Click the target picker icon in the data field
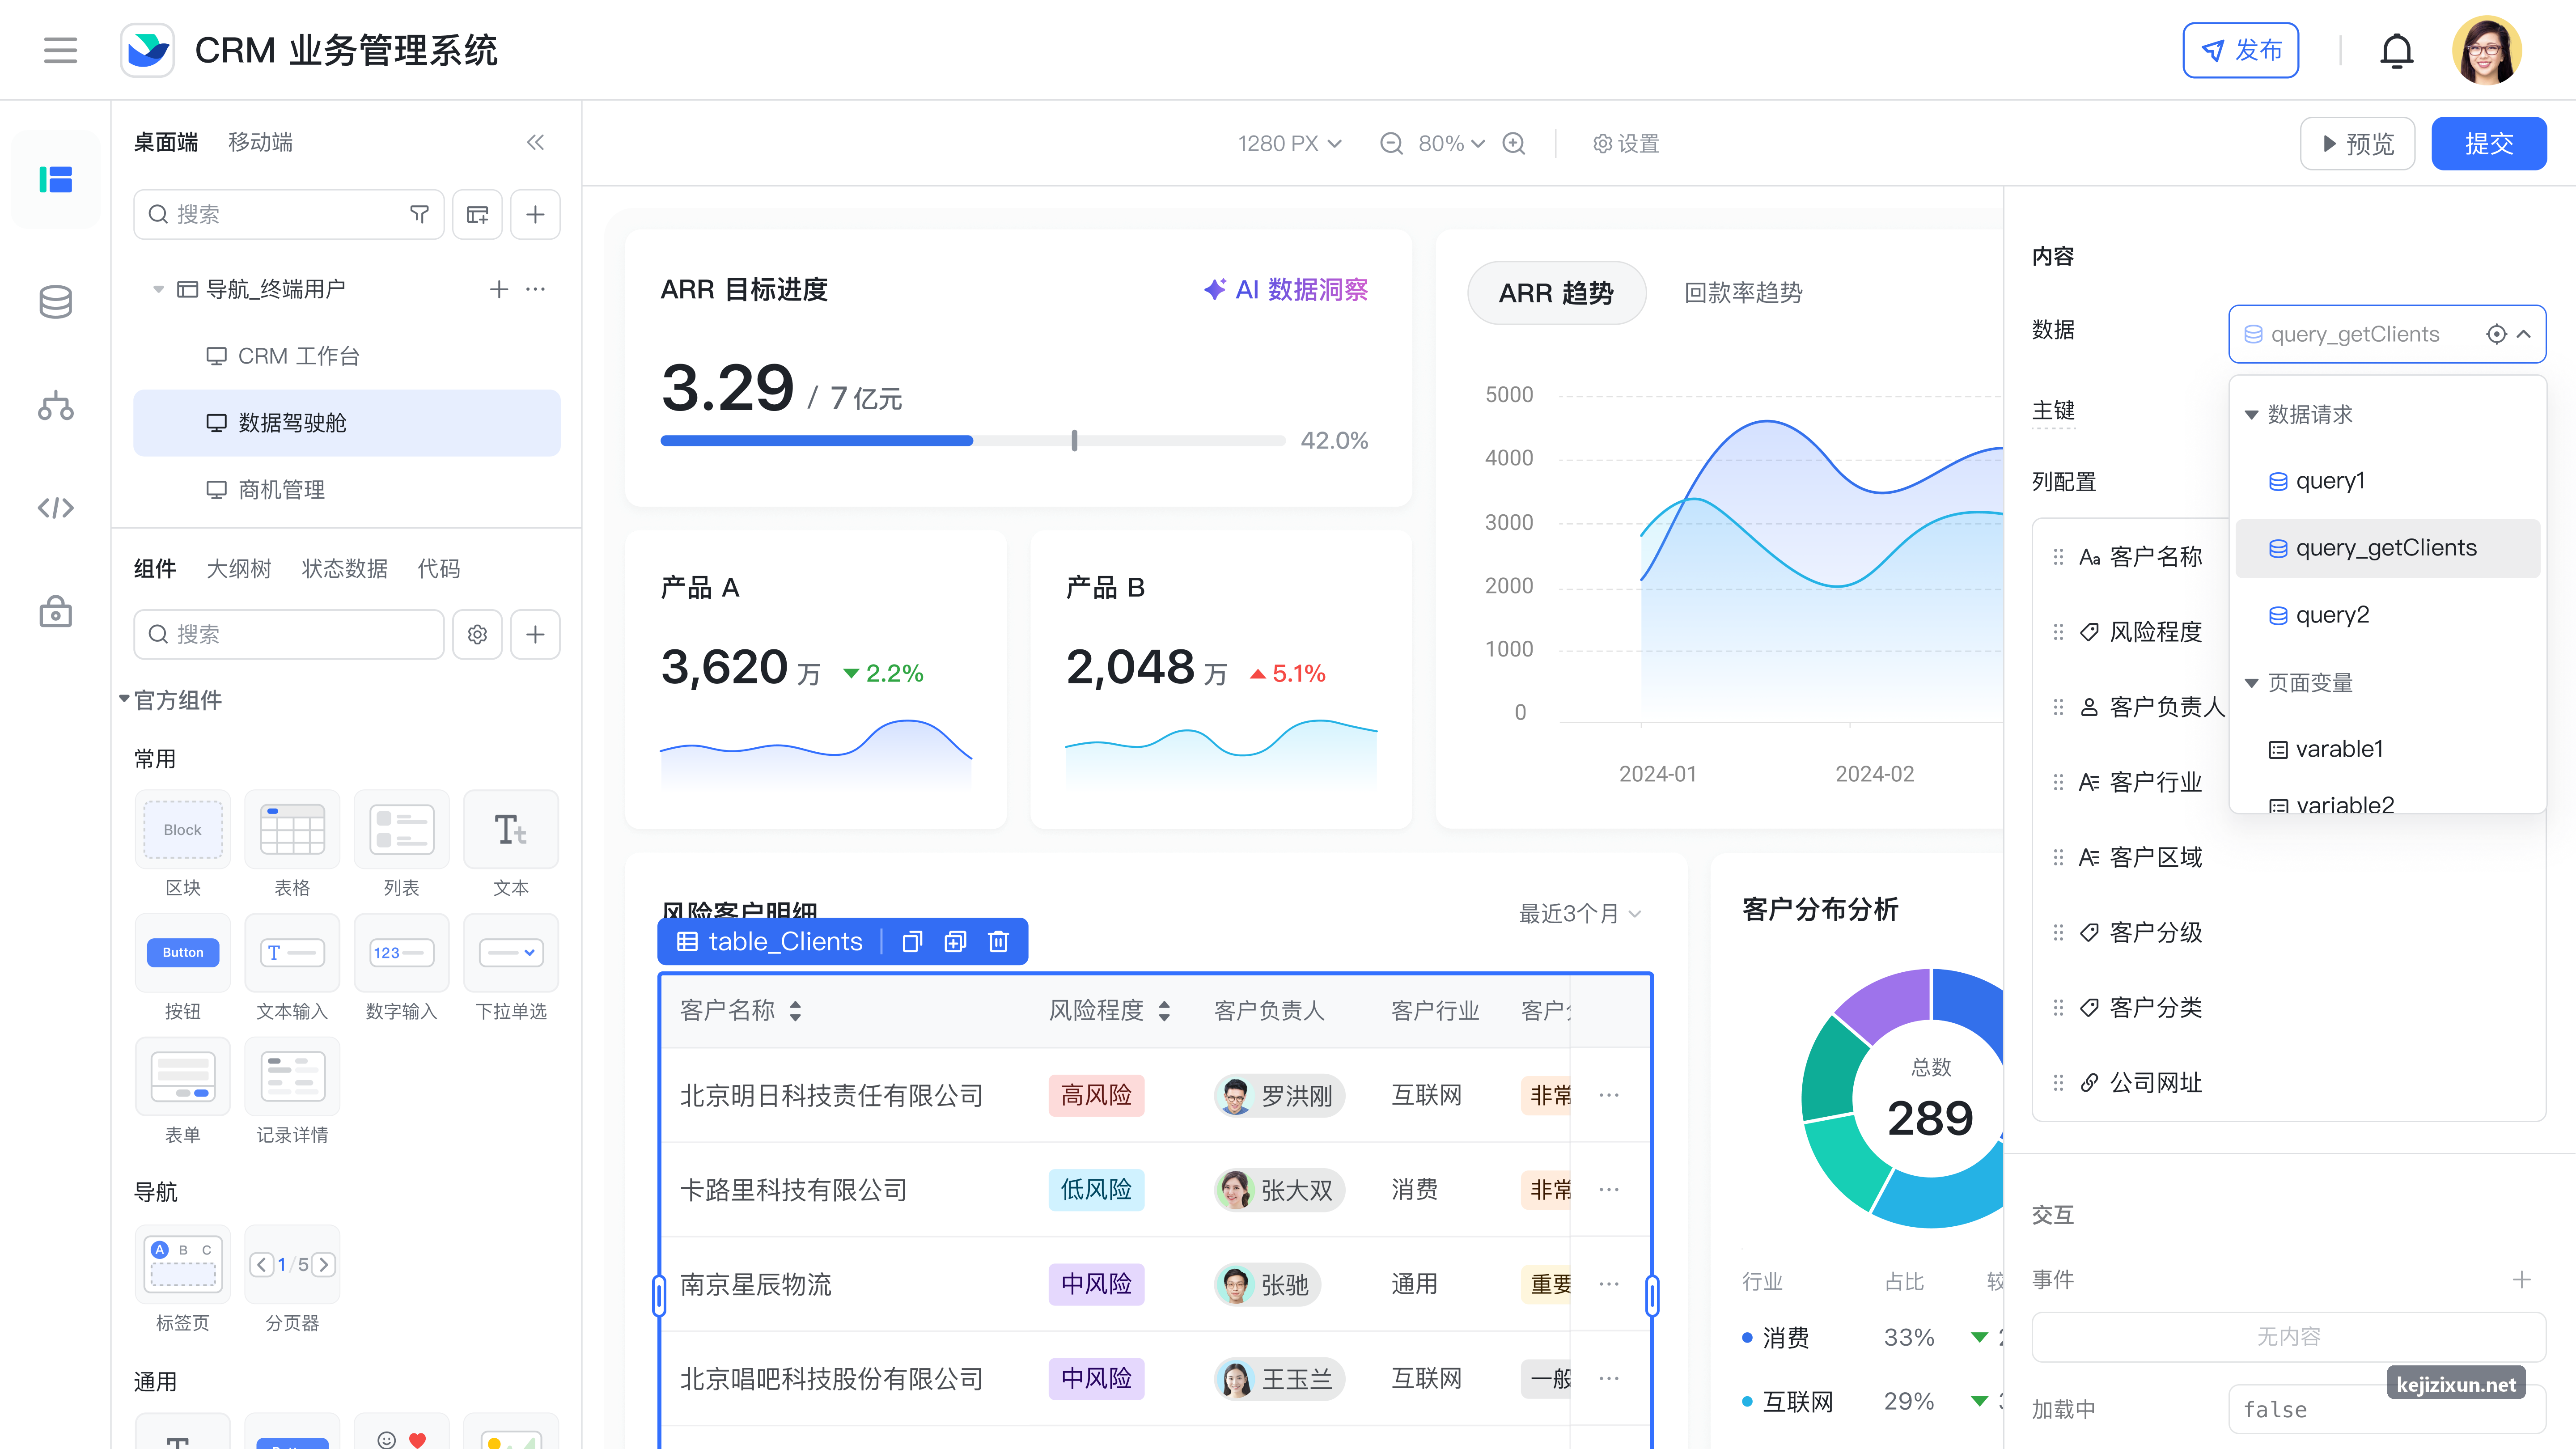 pos(2496,334)
